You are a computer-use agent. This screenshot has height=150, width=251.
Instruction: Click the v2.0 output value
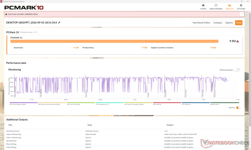coord(166,131)
